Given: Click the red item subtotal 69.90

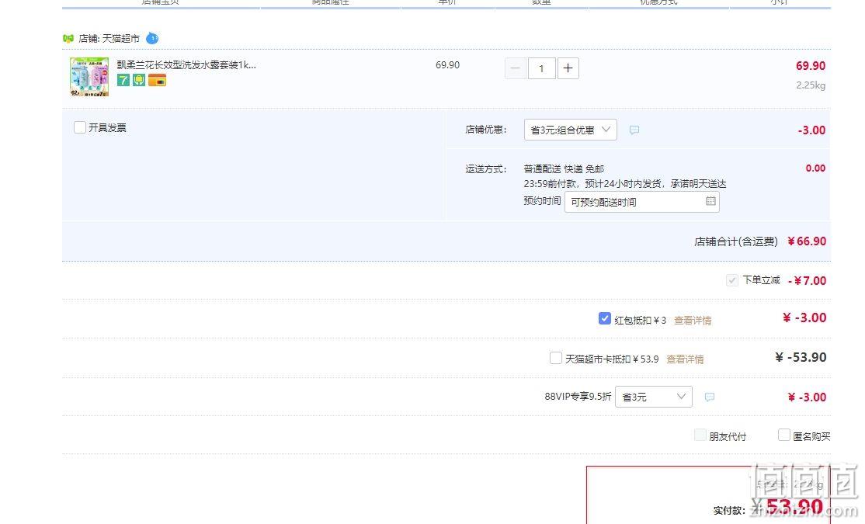Looking at the screenshot, I should tap(811, 66).
